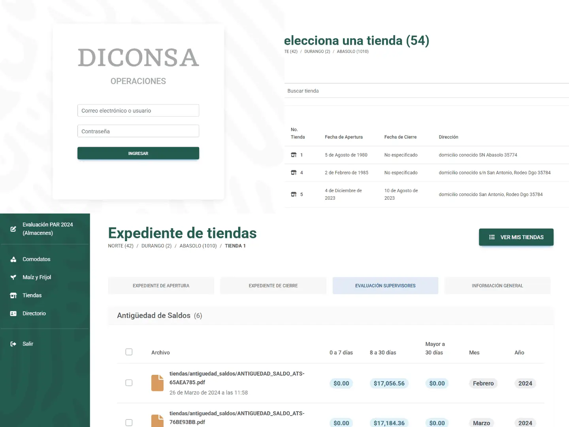Click TIENDA 1 breadcrumb

235,246
